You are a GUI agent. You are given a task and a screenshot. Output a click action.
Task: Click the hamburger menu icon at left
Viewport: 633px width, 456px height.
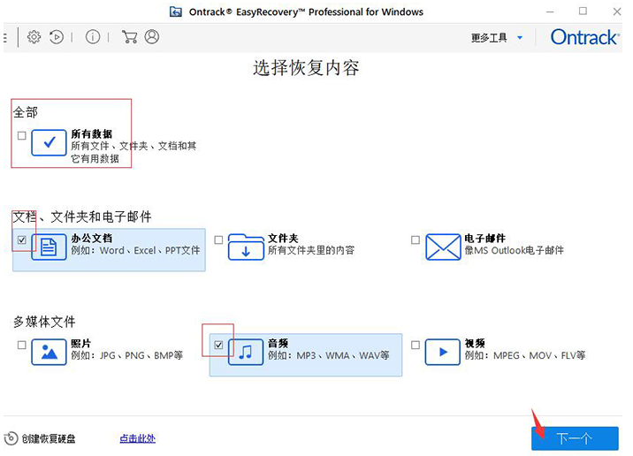click(x=4, y=37)
